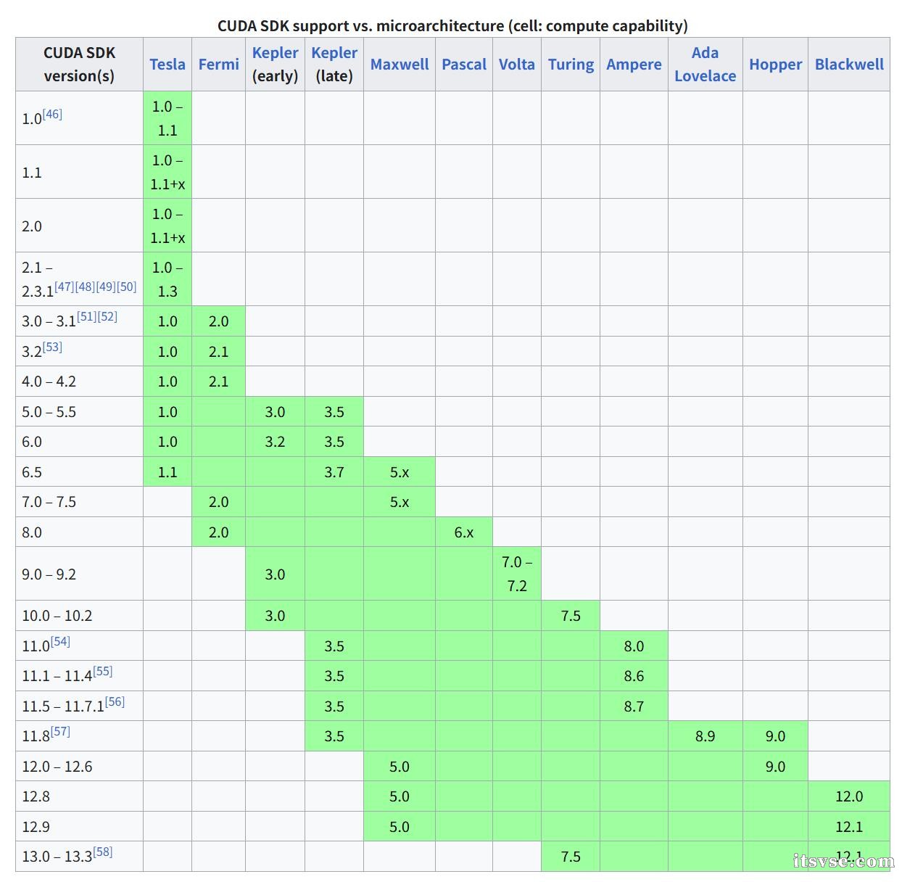Select the row label '9.0 – 9.2'
This screenshot has width=902, height=882.
[49, 574]
